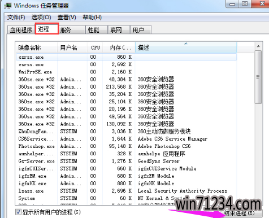Viewport: 269px width, 218px height.
Task: Select the csrss.exe row using 2,692 K
Action: pos(126,64)
